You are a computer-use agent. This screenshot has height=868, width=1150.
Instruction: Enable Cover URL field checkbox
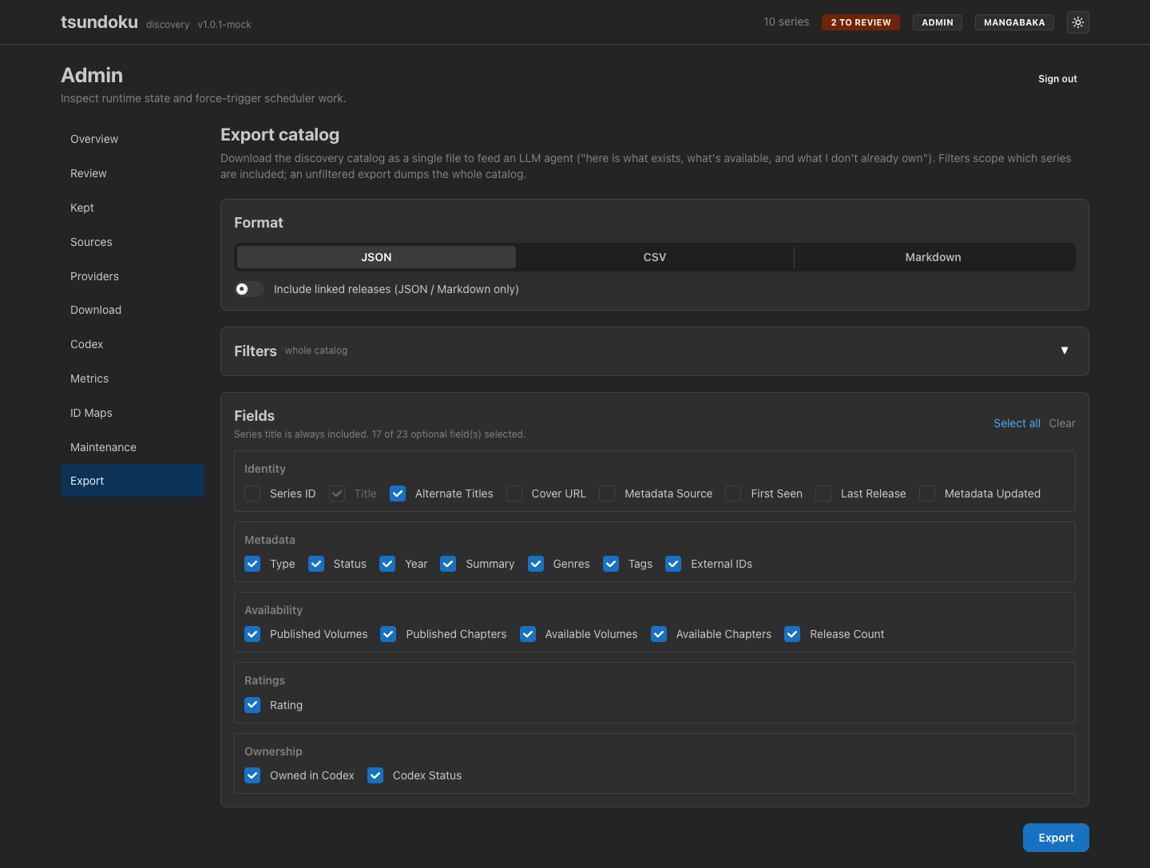(x=514, y=493)
